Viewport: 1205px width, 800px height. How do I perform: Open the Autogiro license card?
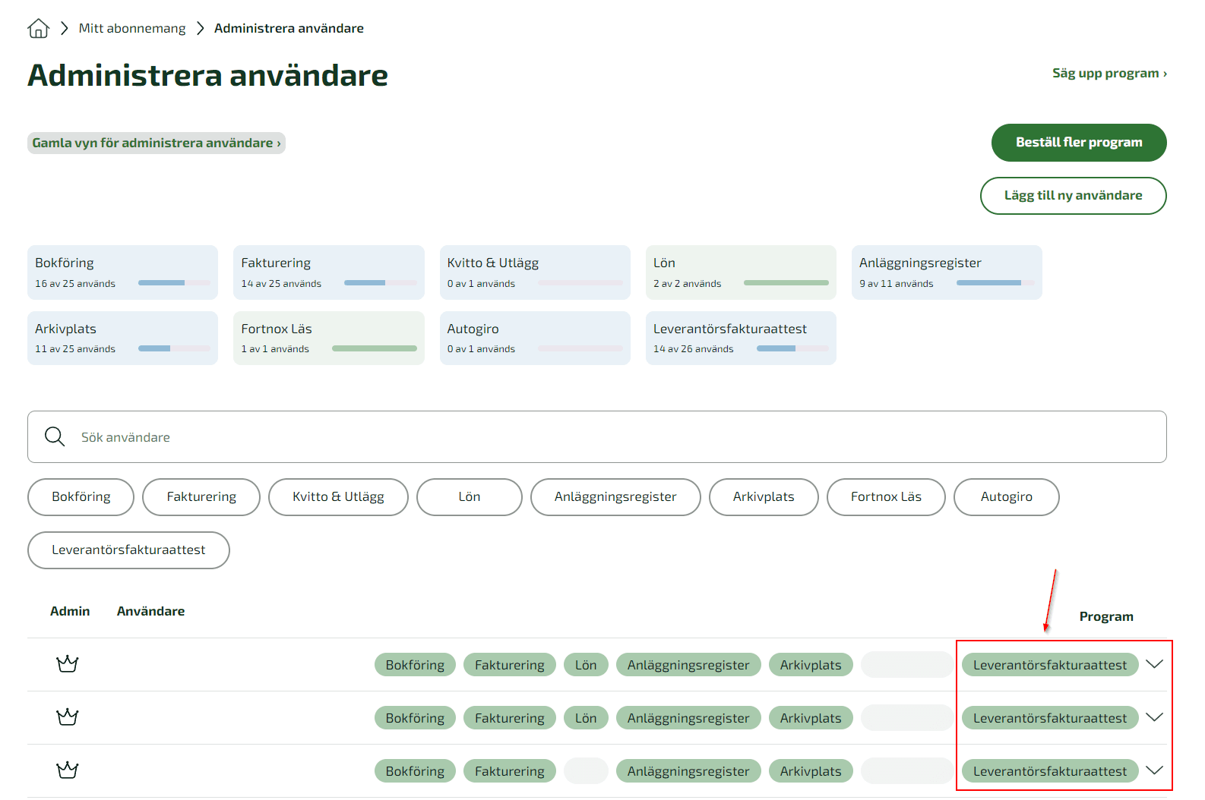click(x=535, y=338)
